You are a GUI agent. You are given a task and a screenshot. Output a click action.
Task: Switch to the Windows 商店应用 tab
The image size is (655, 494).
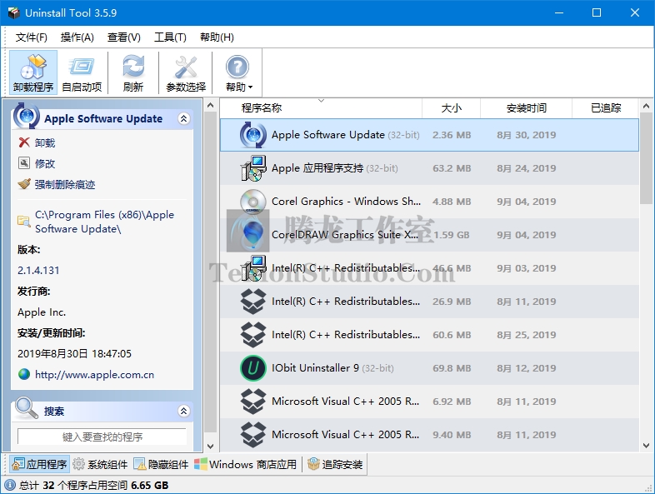coord(246,464)
